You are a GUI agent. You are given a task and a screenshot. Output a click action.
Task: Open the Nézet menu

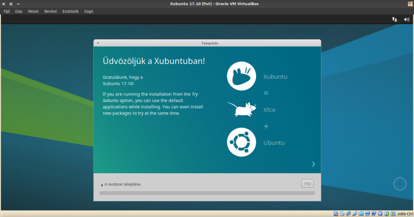[x=33, y=11]
